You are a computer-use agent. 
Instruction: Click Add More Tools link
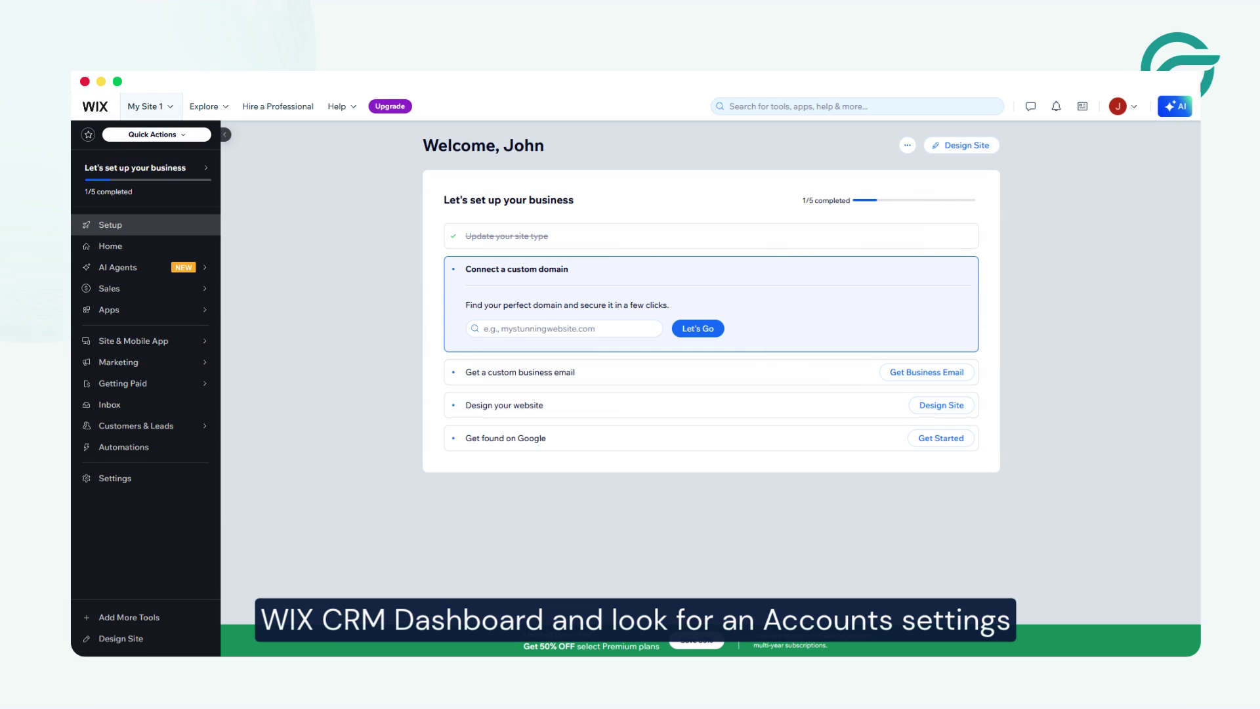click(x=129, y=618)
